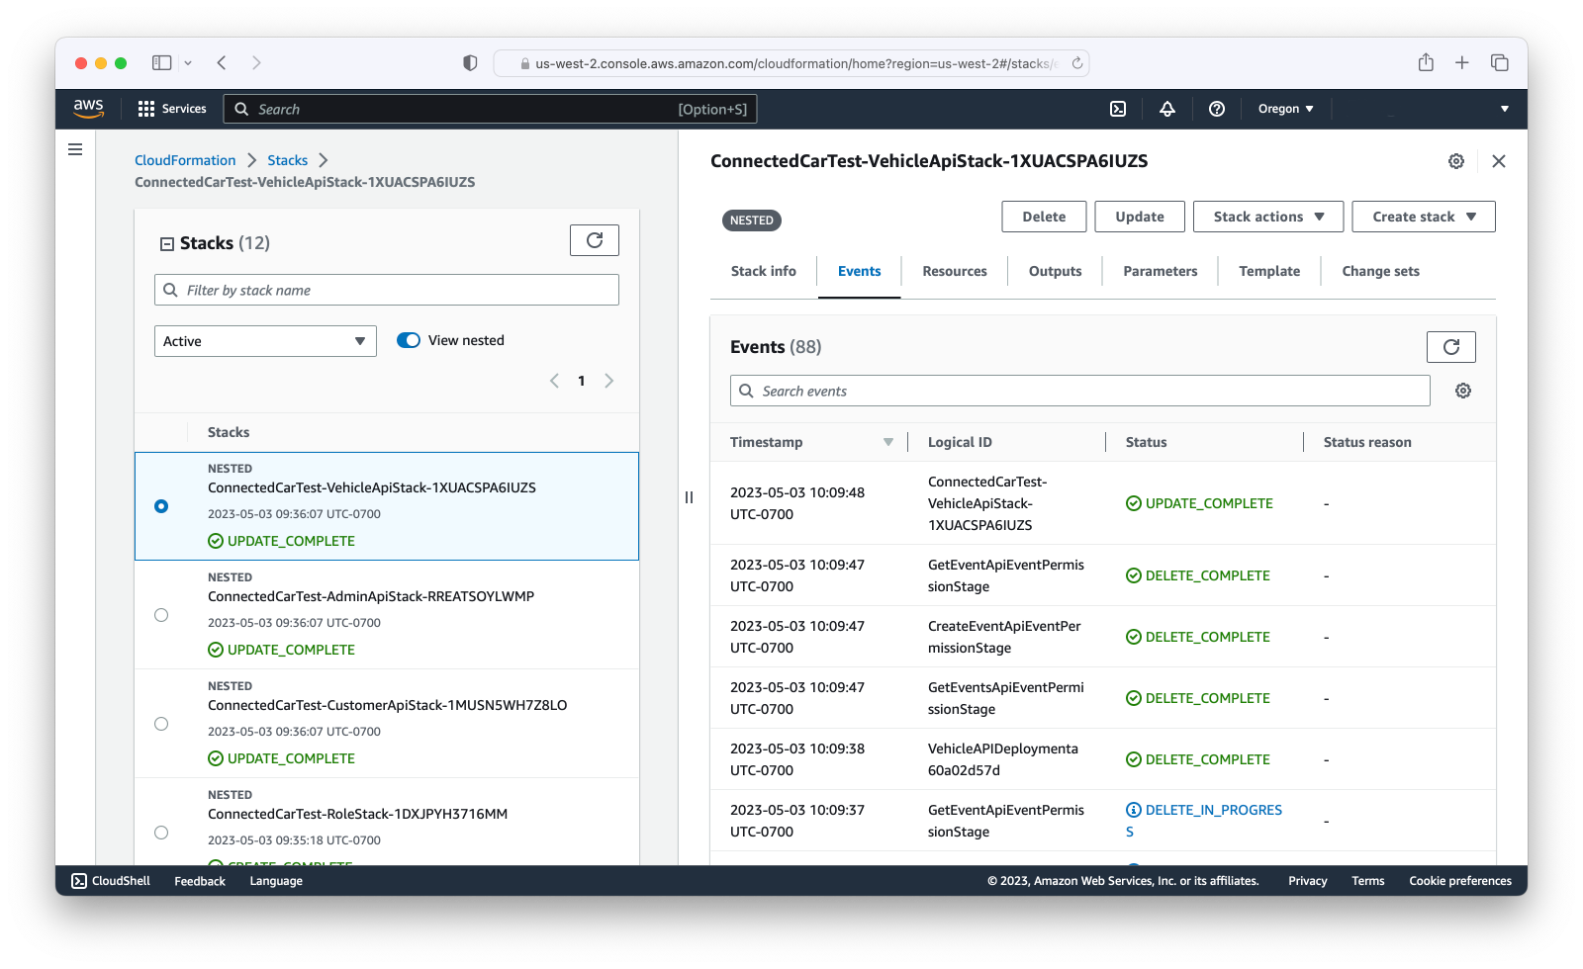Focus the AWS top Search field
The width and height of the screenshot is (1583, 969).
click(x=491, y=109)
